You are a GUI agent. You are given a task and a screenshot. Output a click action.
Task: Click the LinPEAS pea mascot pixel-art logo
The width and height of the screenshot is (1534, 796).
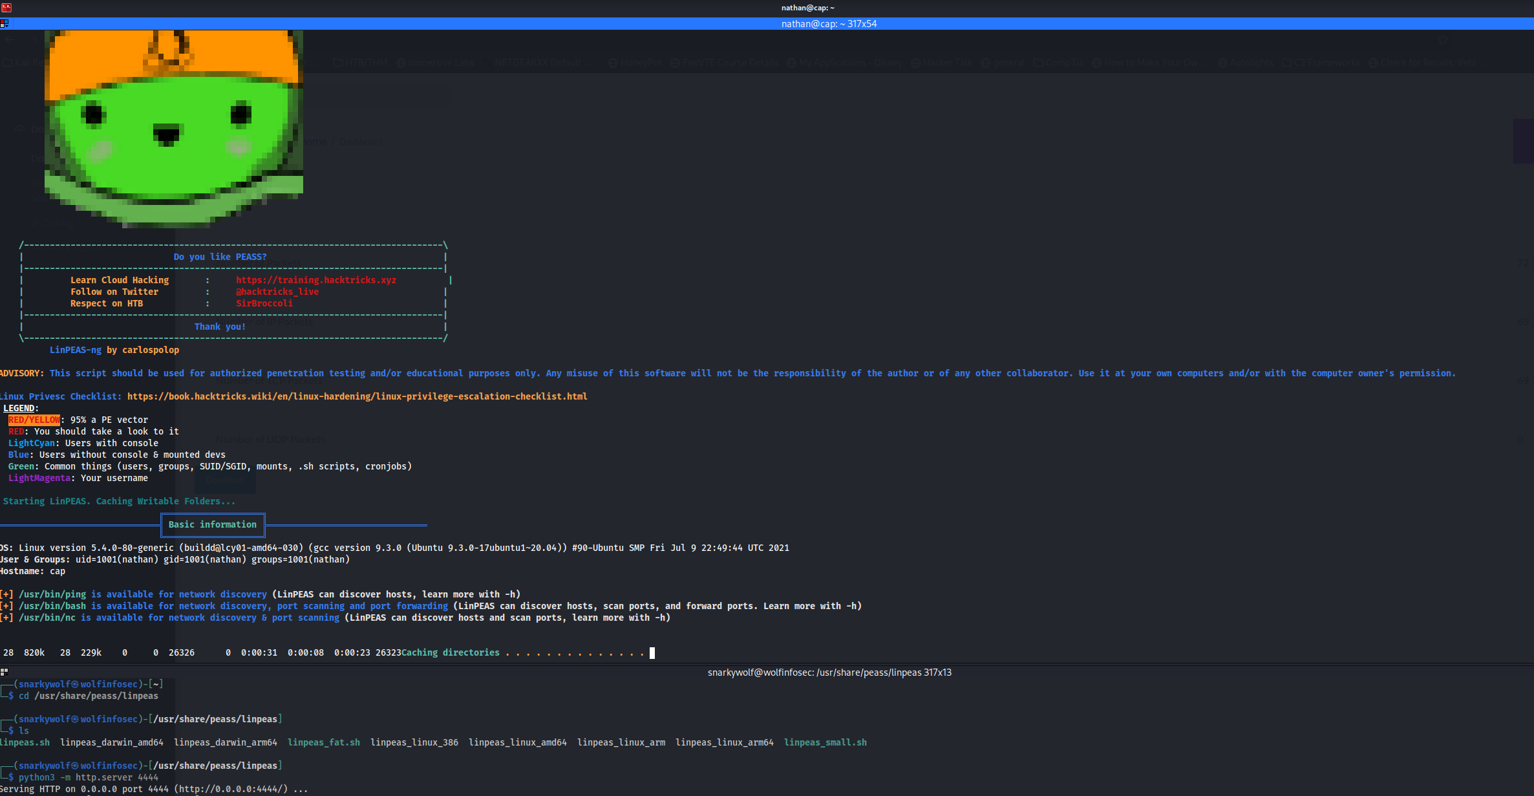[x=173, y=129]
